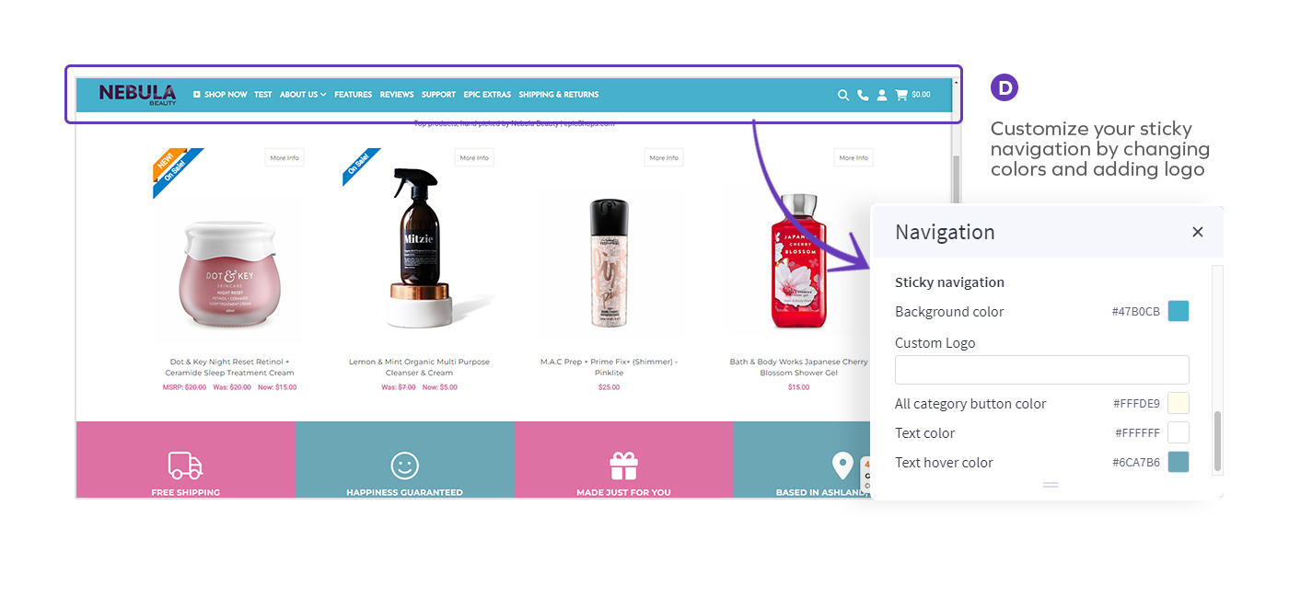Click the panel drag handle at the bottom

[1051, 485]
